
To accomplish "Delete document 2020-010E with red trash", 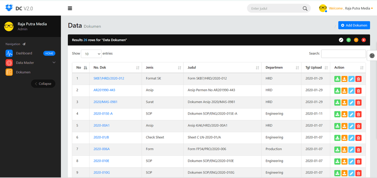I will click(358, 161).
